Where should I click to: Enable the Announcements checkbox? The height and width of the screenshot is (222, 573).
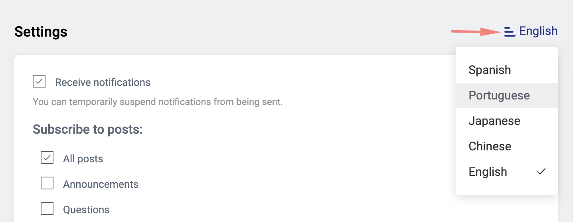47,183
